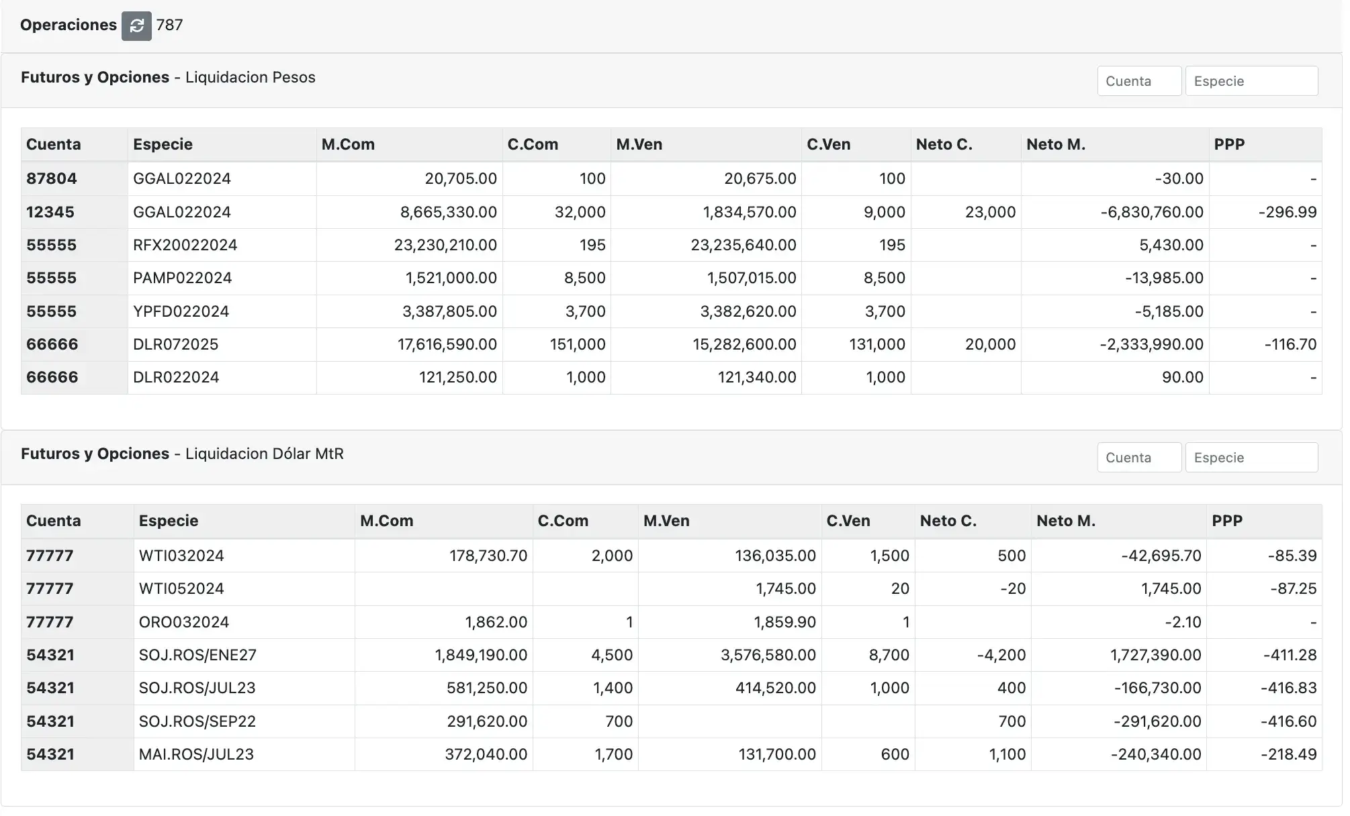1350x816 pixels.
Task: Sort Pesos table by M.Com header
Action: point(348,144)
